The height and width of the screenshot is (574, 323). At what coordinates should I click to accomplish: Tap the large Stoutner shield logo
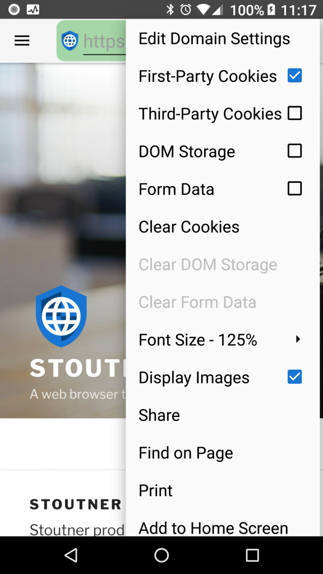coord(61,316)
